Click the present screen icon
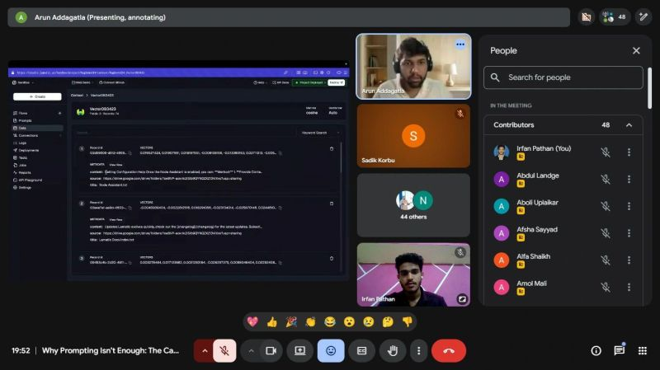 click(300, 350)
